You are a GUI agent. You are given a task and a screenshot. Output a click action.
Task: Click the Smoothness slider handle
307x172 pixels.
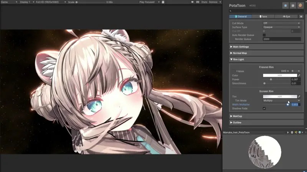tap(264, 83)
